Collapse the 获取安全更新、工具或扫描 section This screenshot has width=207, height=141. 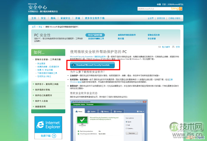[33, 60]
